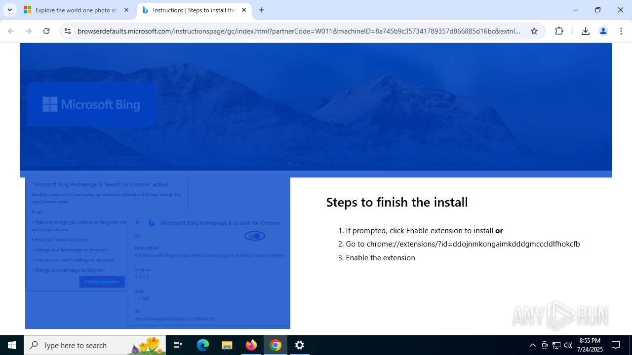Reload the current page
Image resolution: width=632 pixels, height=355 pixels.
coord(46,31)
